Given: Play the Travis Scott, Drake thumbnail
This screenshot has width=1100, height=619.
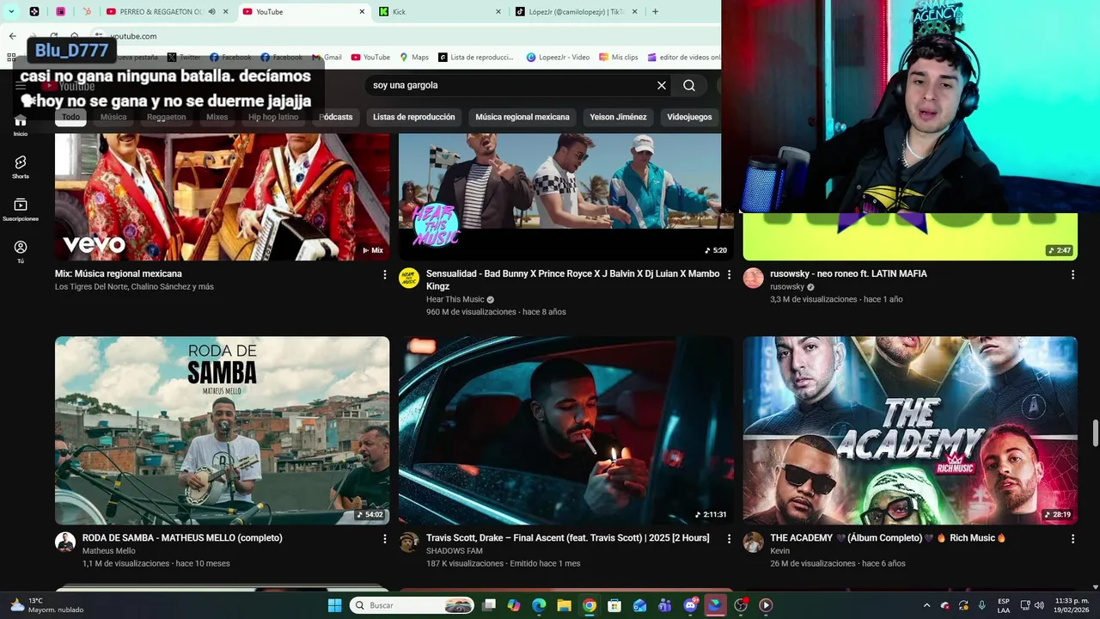Looking at the screenshot, I should [x=565, y=430].
